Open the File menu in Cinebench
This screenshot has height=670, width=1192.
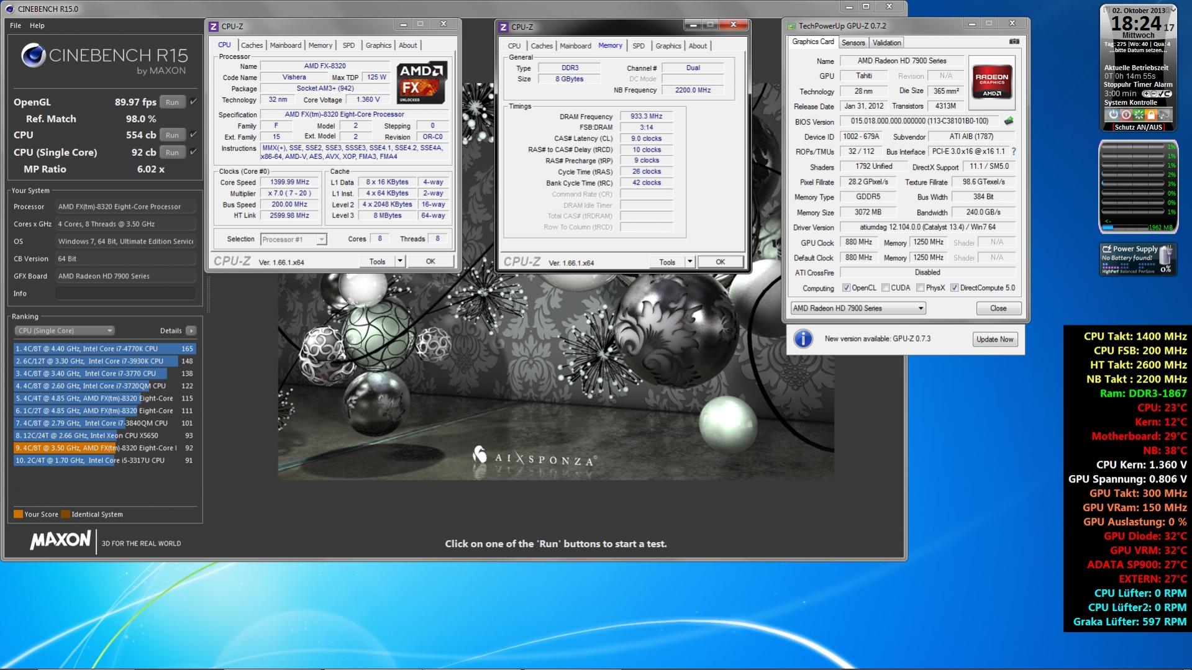[16, 25]
